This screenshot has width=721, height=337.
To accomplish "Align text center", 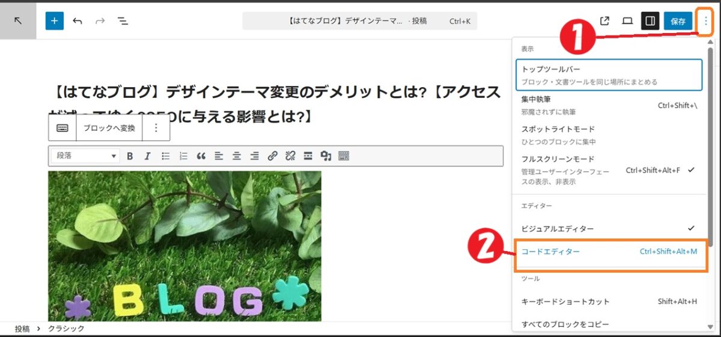I will point(237,156).
